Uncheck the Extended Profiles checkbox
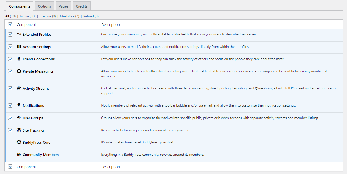This screenshot has height=174, width=347. pyautogui.click(x=10, y=34)
